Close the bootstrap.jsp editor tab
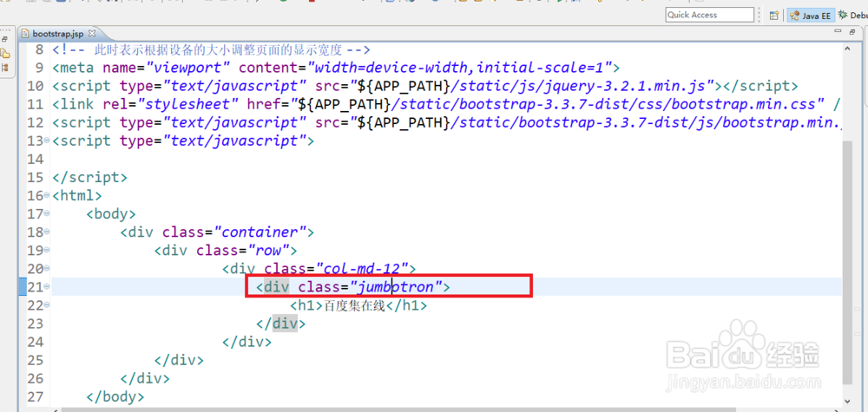 [x=93, y=33]
